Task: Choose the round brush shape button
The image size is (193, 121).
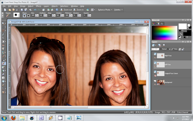Action: (x=24, y=15)
